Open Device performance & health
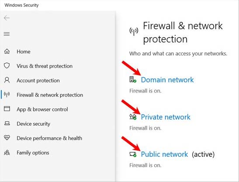The height and width of the screenshot is (182, 239). [x=49, y=138]
